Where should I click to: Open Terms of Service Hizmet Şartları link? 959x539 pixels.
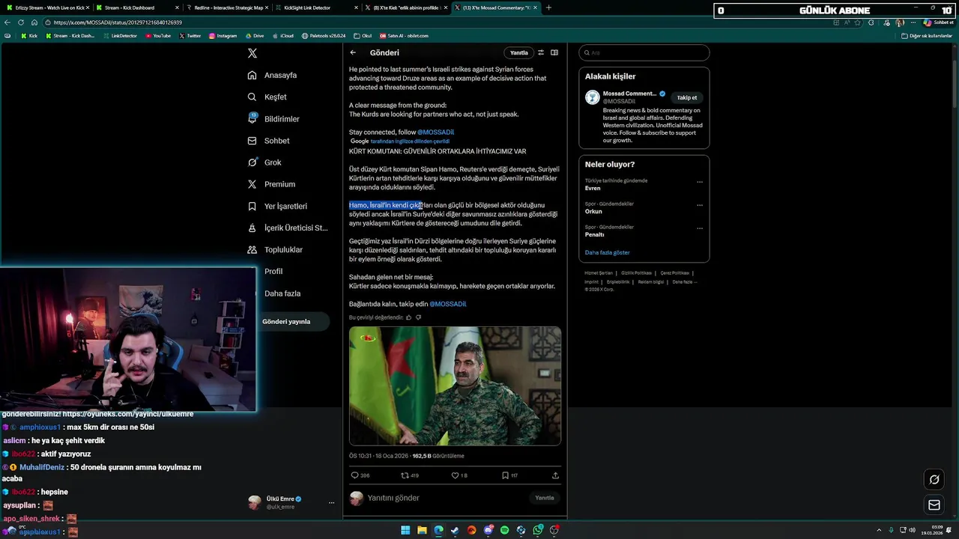pos(599,273)
